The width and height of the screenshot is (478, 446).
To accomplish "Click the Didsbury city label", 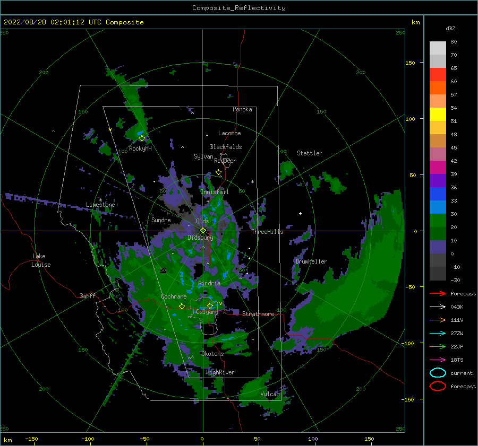I will pyautogui.click(x=200, y=238).
